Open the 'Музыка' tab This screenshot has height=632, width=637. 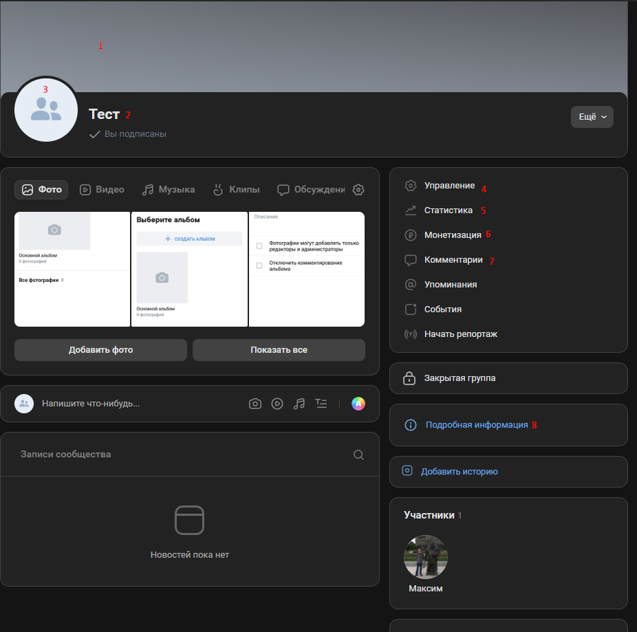click(x=169, y=190)
